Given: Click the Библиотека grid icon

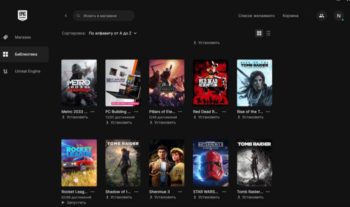Looking at the screenshot, I should pyautogui.click(x=6, y=54).
